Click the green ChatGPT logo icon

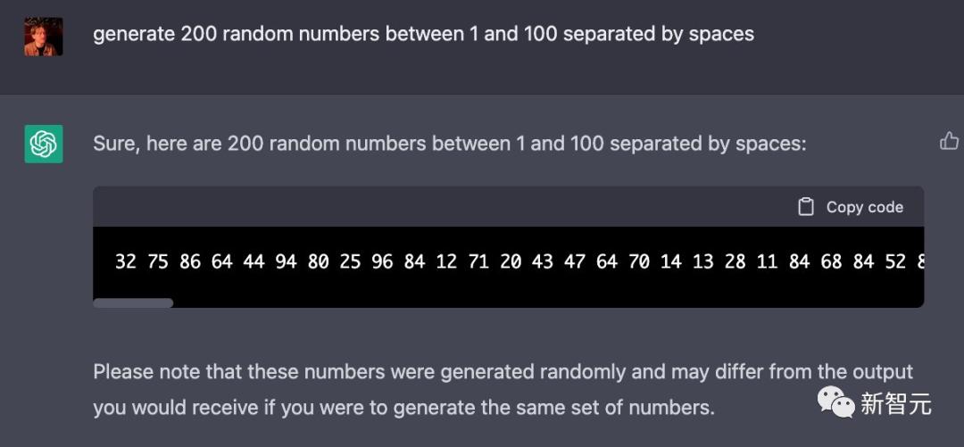coord(43,144)
